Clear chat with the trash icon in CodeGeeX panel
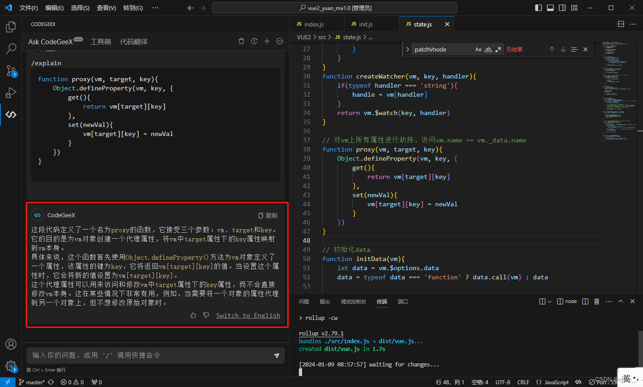Screen dimensions: 643x387 pyautogui.click(x=241, y=41)
